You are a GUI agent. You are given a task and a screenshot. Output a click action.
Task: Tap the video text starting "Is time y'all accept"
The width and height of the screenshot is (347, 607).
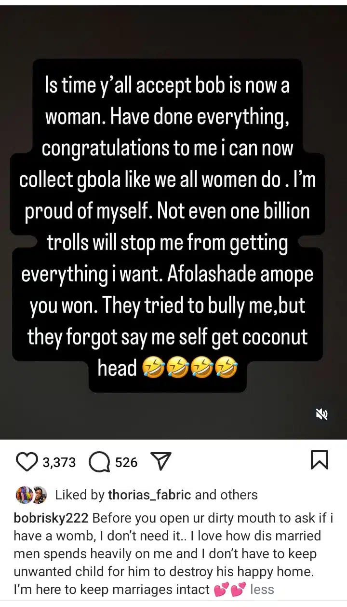click(167, 85)
